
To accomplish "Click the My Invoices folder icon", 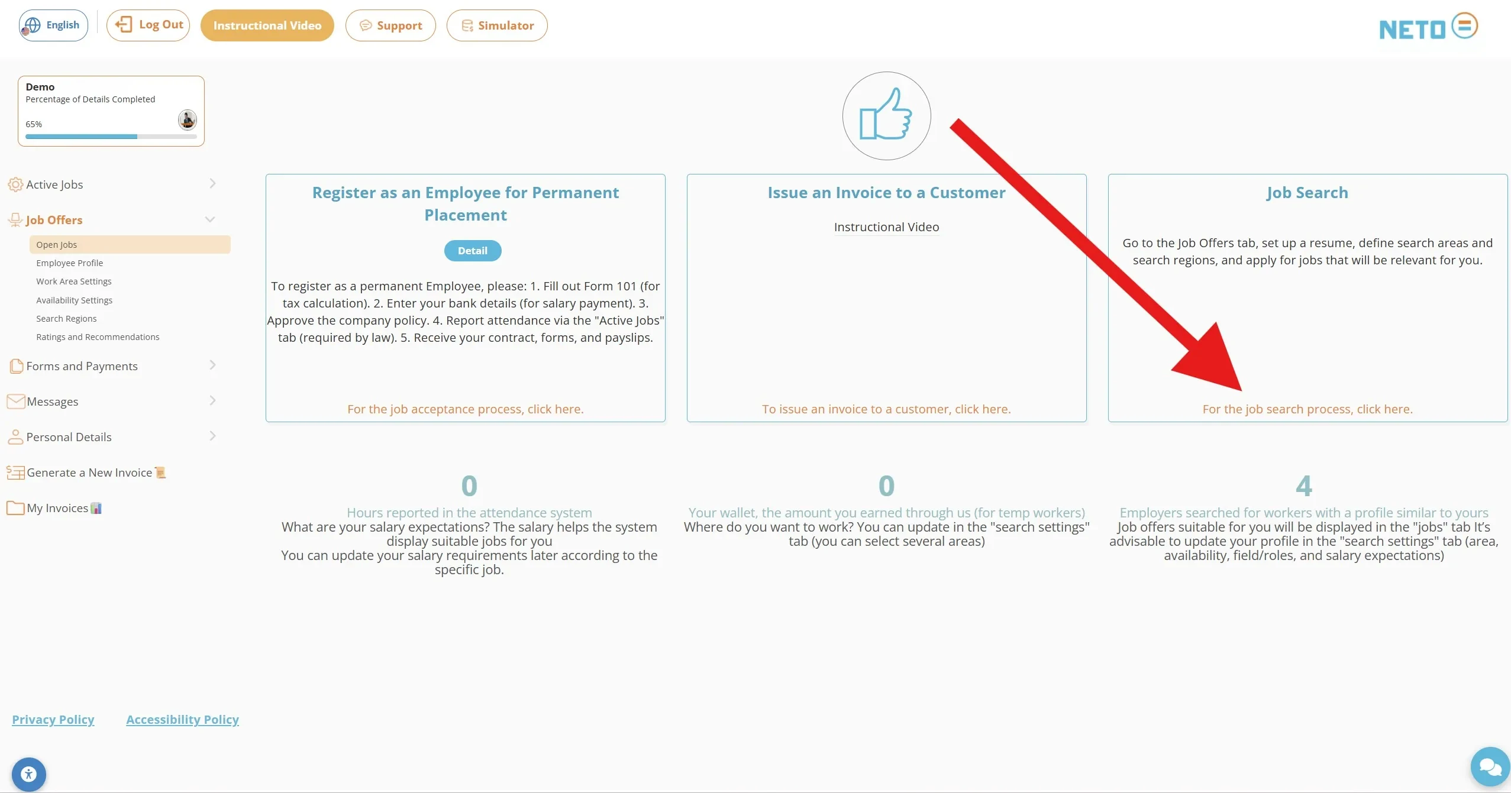I will (x=15, y=508).
